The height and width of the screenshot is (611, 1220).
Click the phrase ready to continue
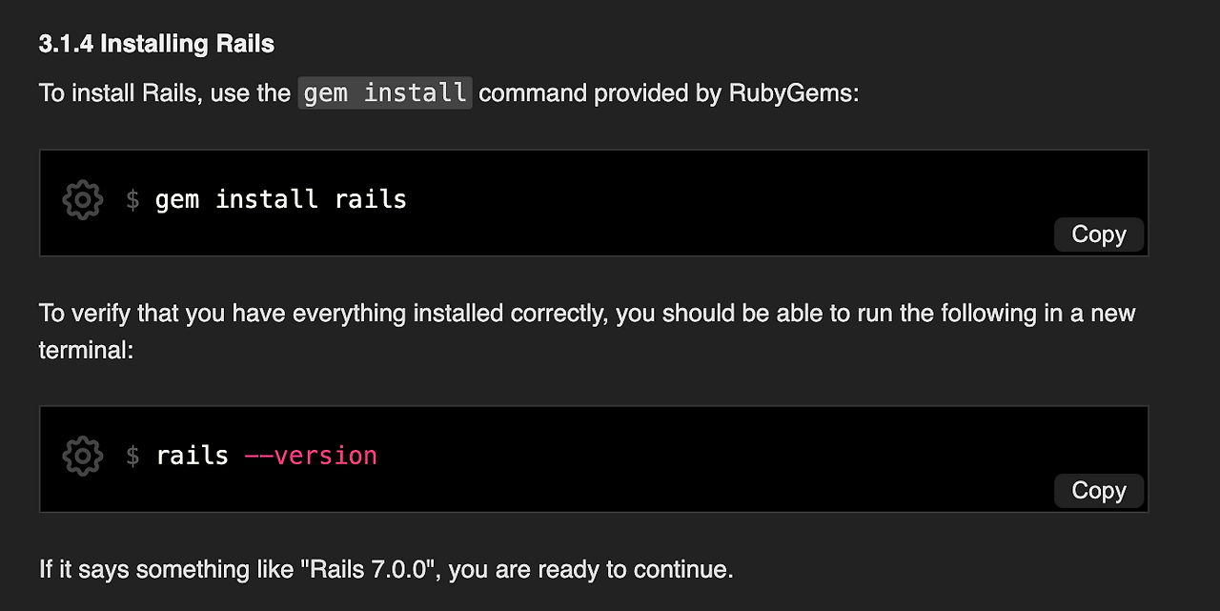pyautogui.click(x=636, y=570)
